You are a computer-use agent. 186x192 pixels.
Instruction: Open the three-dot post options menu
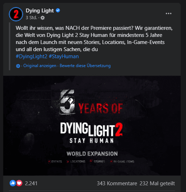(169, 13)
